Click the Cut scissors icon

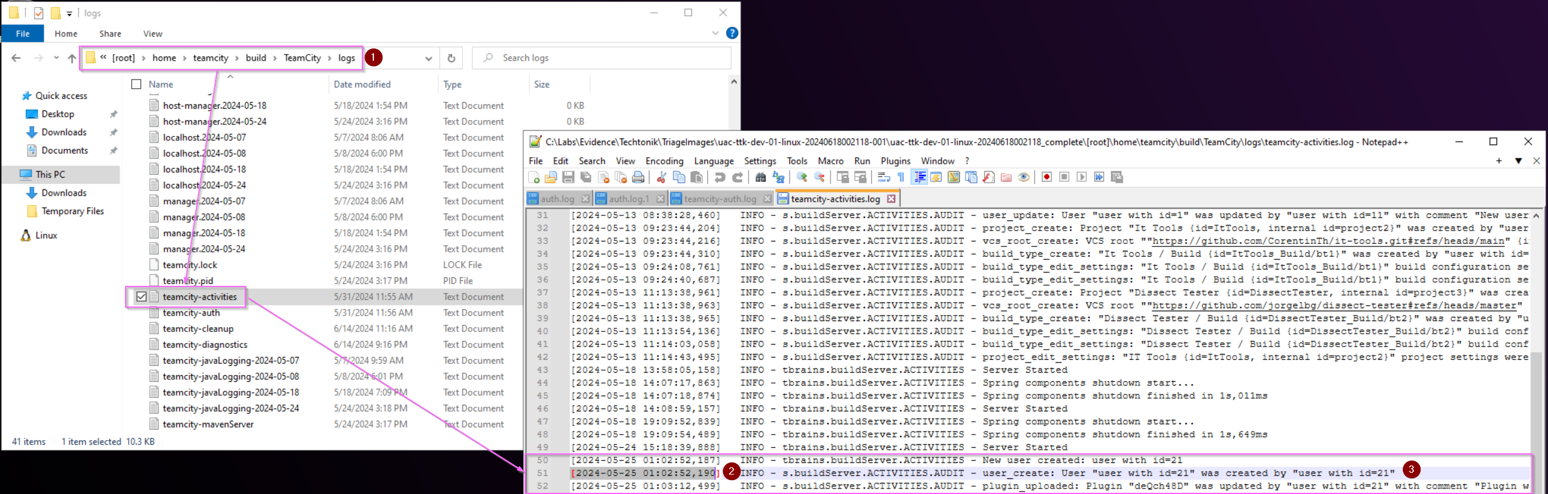tap(662, 177)
